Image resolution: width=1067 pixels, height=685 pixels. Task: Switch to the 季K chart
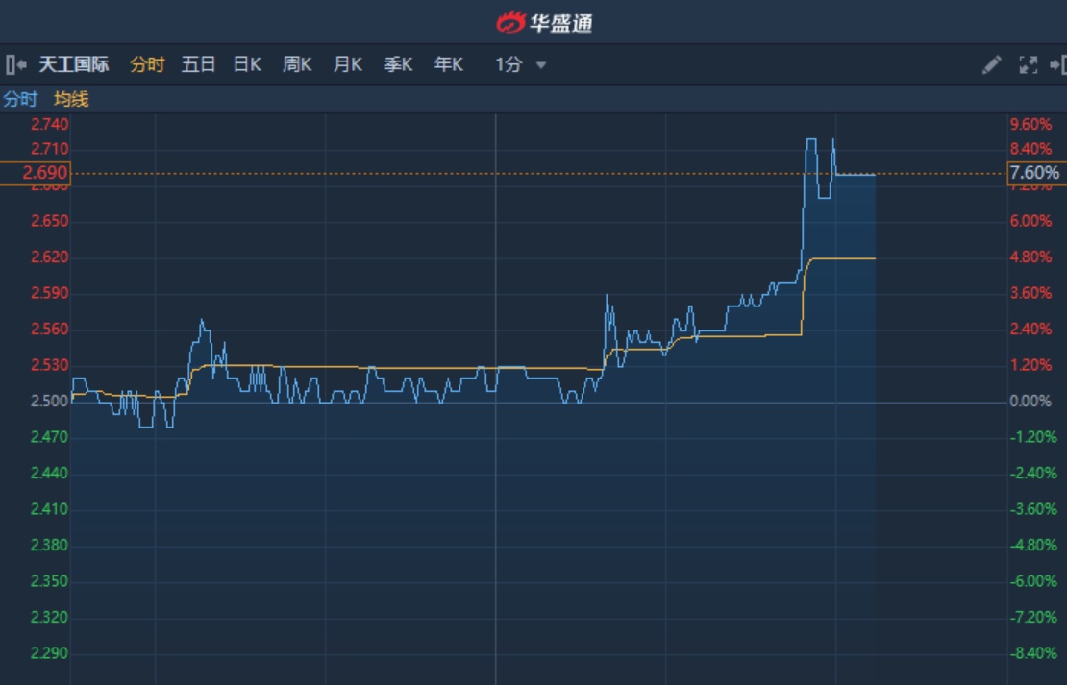[x=397, y=64]
